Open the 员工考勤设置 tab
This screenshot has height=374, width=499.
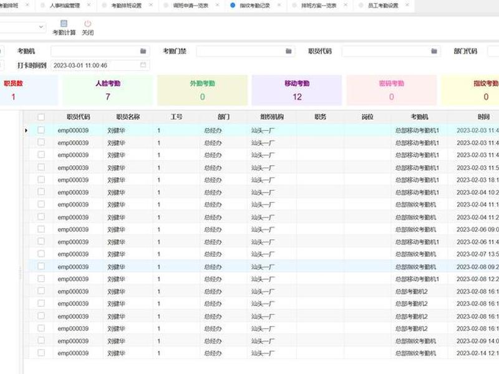click(383, 6)
